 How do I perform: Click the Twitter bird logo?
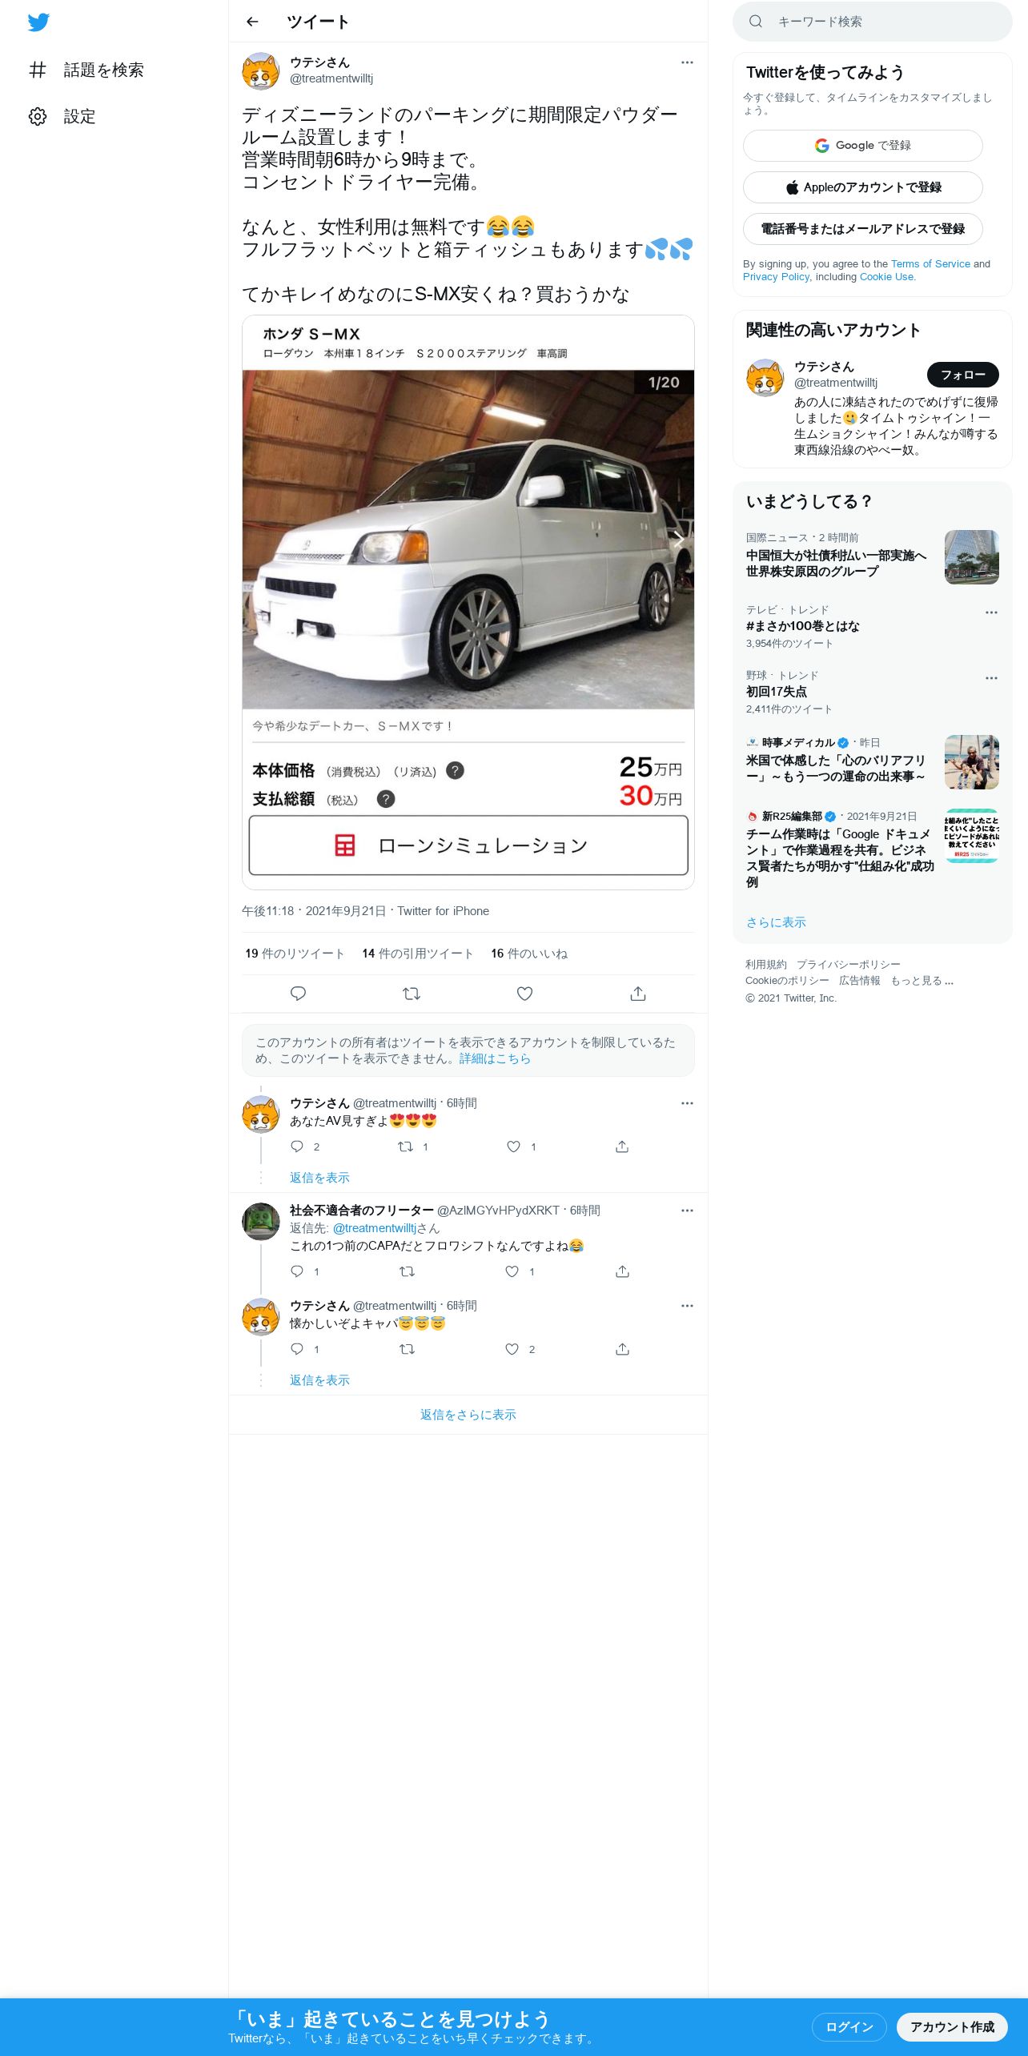pos(38,22)
